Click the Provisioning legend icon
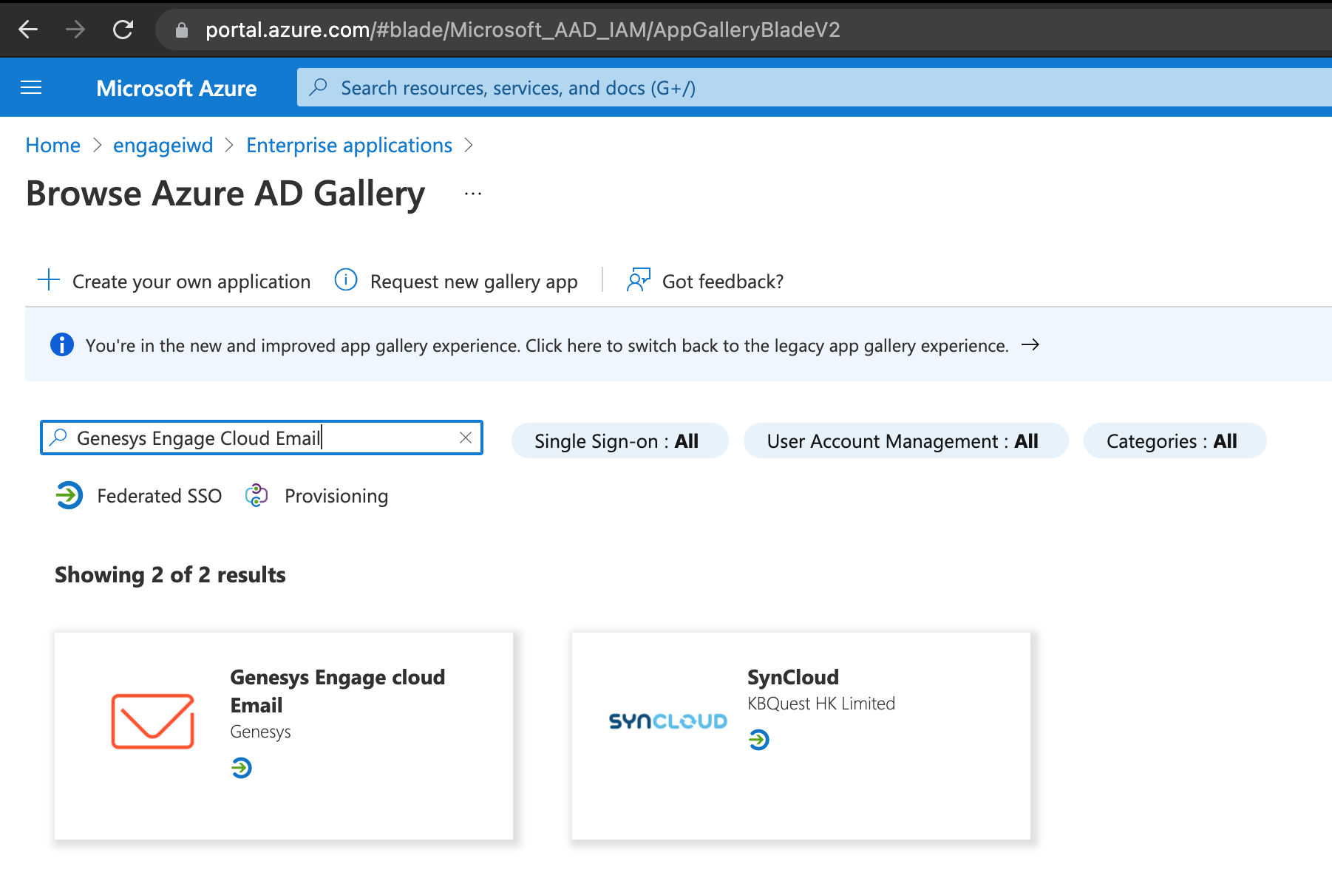 (256, 495)
